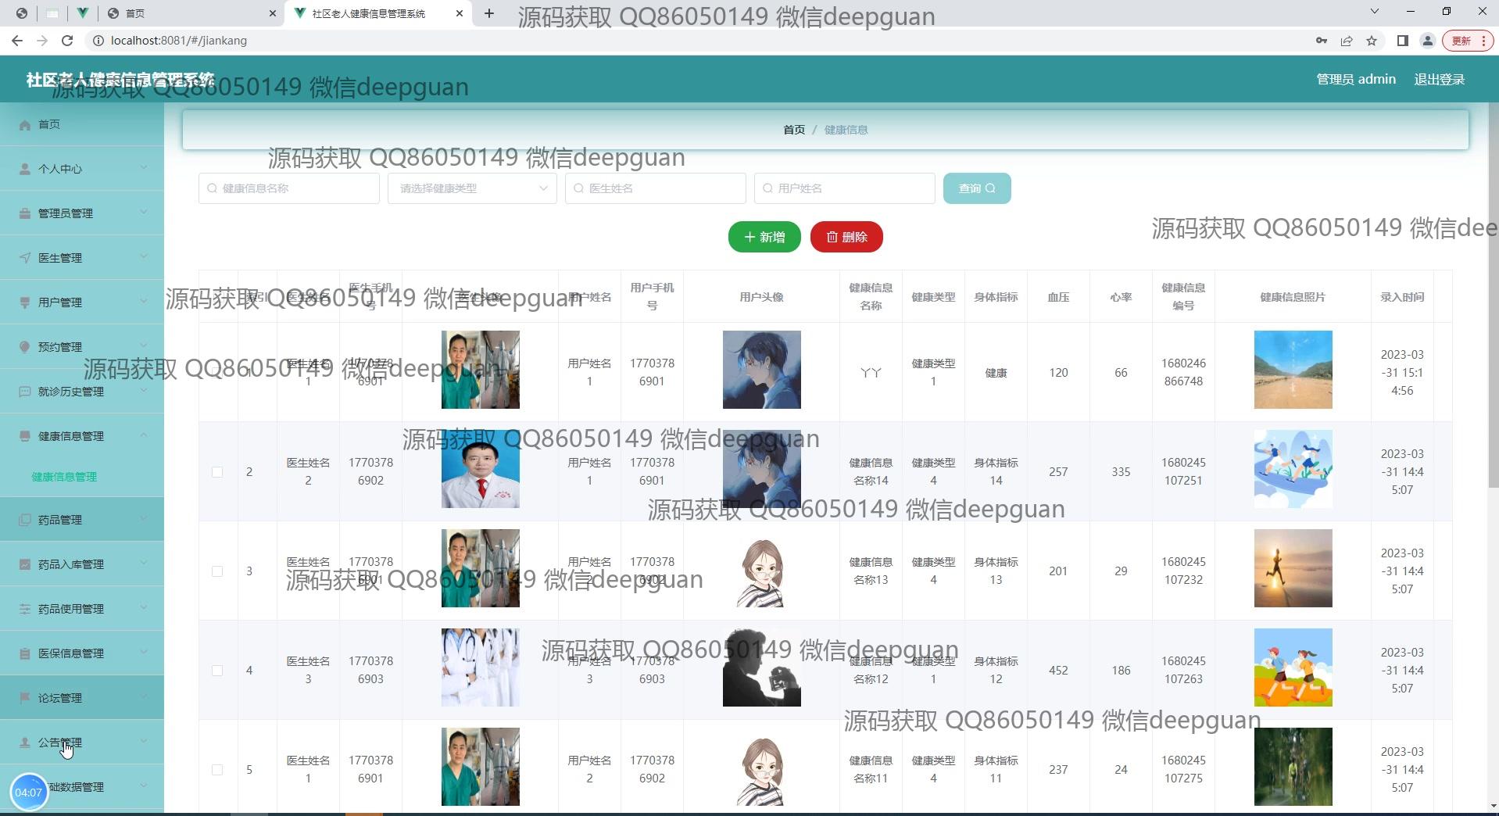Reload the page with browser refresh icon
1499x816 pixels.
coord(67,41)
